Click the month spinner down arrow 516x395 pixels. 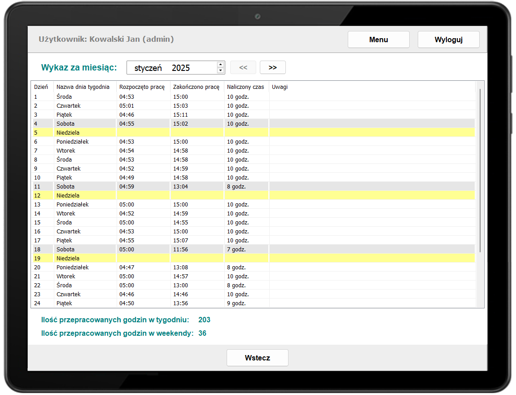pos(220,70)
